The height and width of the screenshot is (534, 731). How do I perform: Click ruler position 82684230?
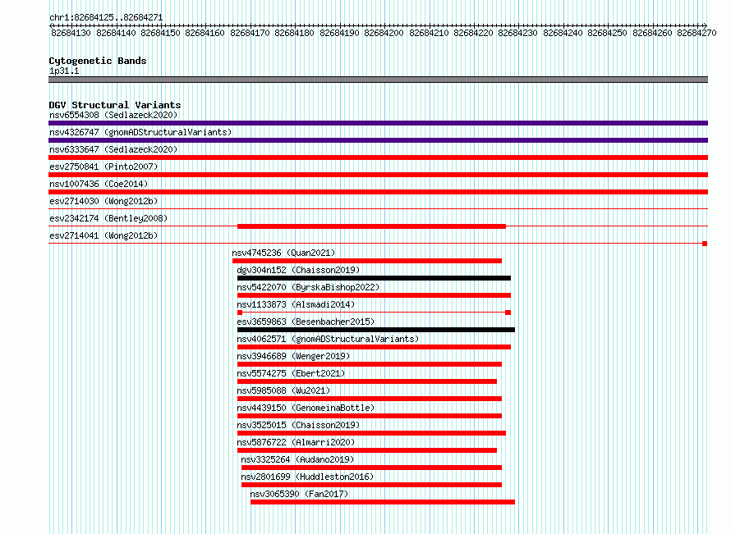pos(517,33)
